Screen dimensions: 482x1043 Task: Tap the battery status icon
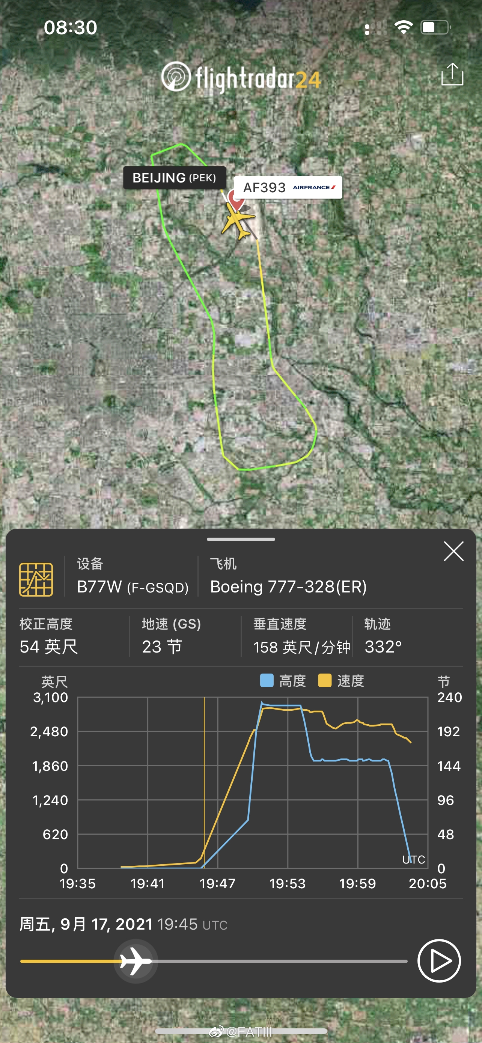pyautogui.click(x=435, y=27)
